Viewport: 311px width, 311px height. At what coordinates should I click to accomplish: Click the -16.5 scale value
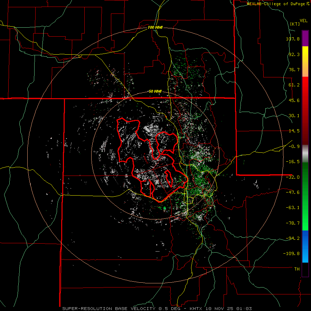pos(293,162)
